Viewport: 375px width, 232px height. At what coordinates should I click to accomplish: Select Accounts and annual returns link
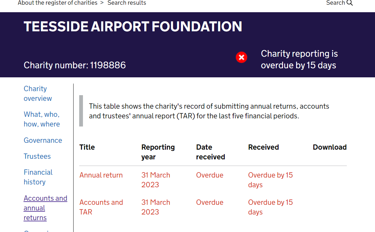45,208
